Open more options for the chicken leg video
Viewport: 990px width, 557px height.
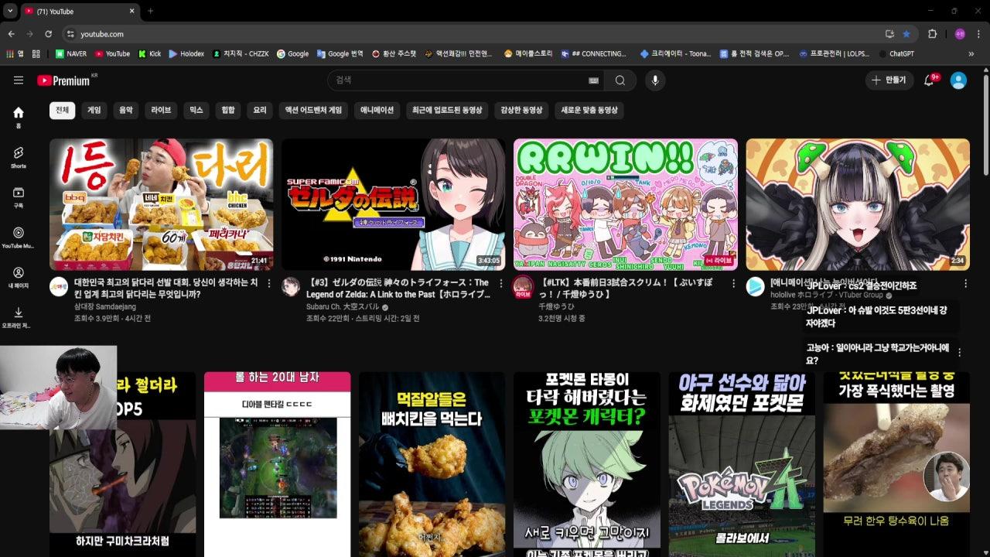[x=269, y=284]
